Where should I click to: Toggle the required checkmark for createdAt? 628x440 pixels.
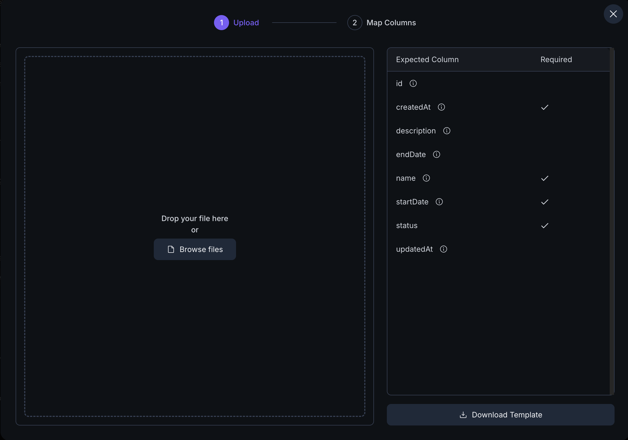pos(545,107)
